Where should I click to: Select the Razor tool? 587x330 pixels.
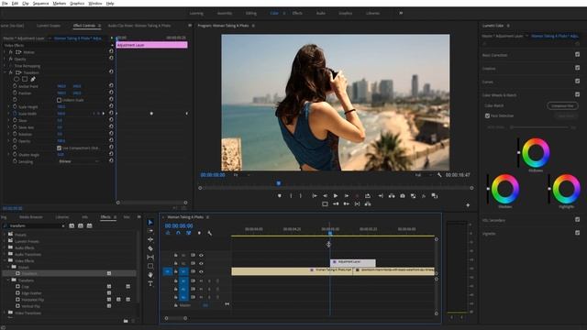point(150,248)
